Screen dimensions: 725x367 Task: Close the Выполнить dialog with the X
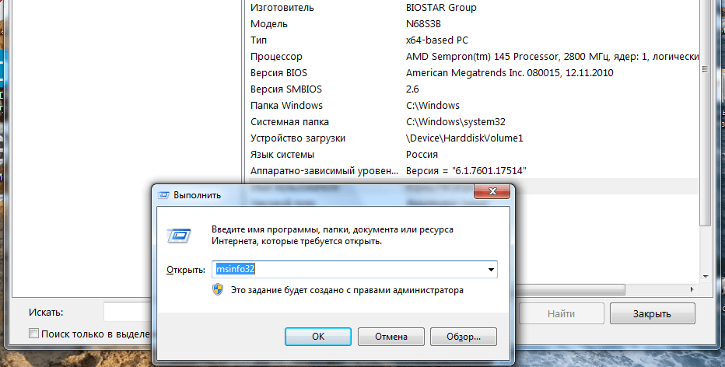(493, 194)
